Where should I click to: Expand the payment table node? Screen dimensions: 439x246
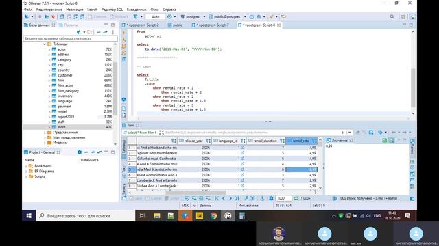(49, 107)
